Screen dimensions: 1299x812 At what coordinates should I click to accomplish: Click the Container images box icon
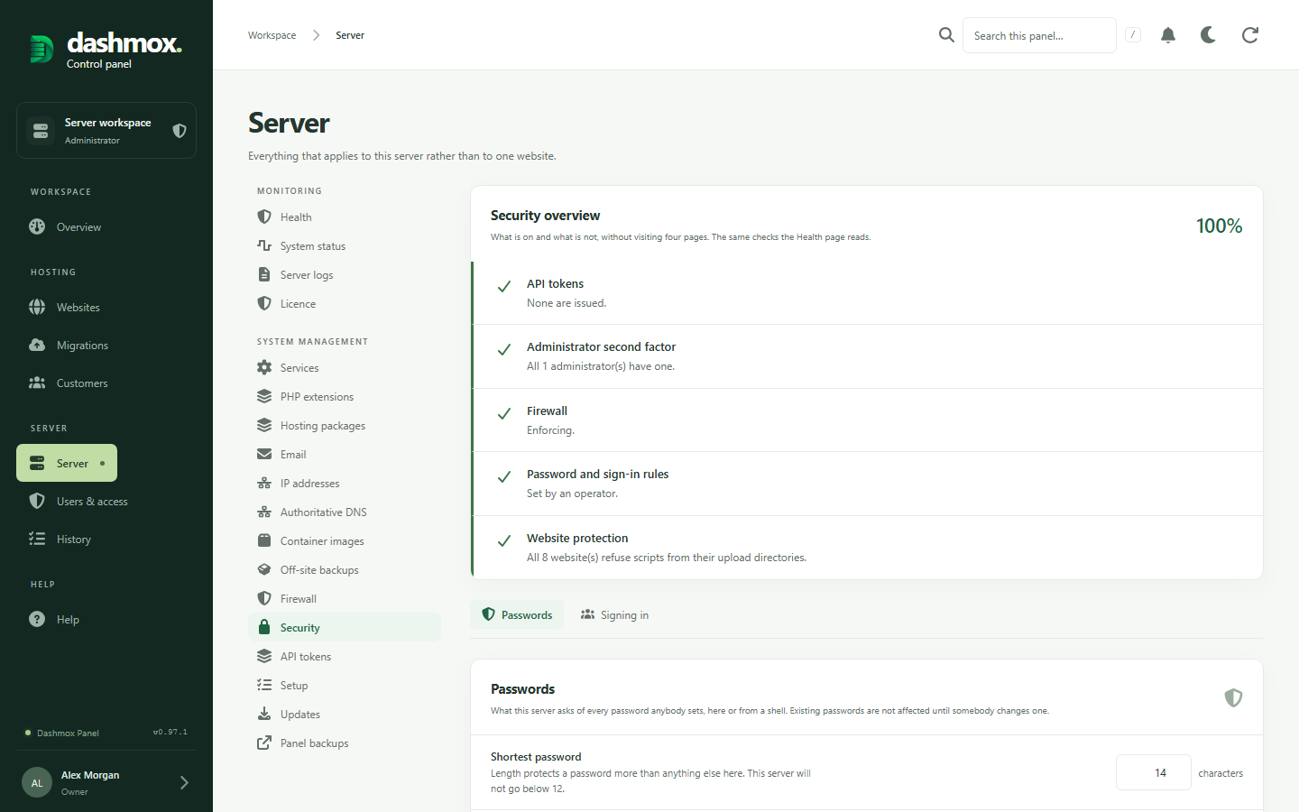264,540
